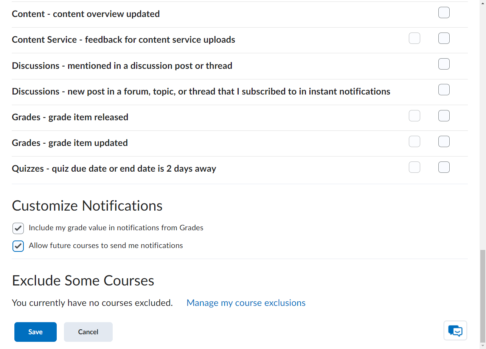Check the box for new post in subscribed forum

pos(444,90)
